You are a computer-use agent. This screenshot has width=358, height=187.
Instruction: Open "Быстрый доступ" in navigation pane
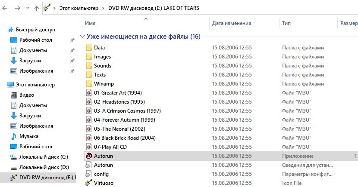click(x=35, y=30)
